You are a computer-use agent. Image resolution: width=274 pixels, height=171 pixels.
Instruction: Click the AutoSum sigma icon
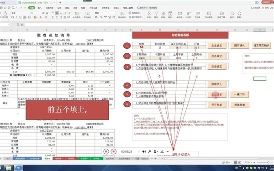tap(149, 14)
